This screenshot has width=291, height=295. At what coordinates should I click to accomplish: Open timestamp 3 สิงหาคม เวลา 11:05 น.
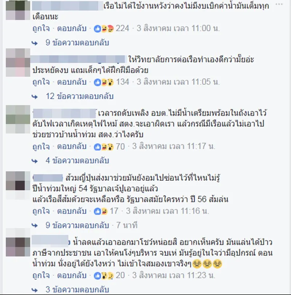coord(178,82)
